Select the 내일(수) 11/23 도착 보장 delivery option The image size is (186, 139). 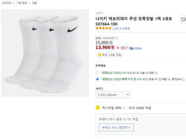[97, 73]
